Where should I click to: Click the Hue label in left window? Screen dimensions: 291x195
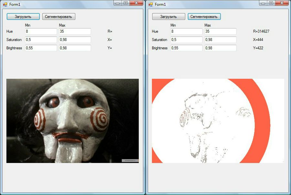[x=9, y=31]
